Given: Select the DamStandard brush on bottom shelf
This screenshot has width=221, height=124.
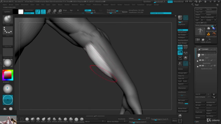Looking at the screenshot, I should 76,120.
